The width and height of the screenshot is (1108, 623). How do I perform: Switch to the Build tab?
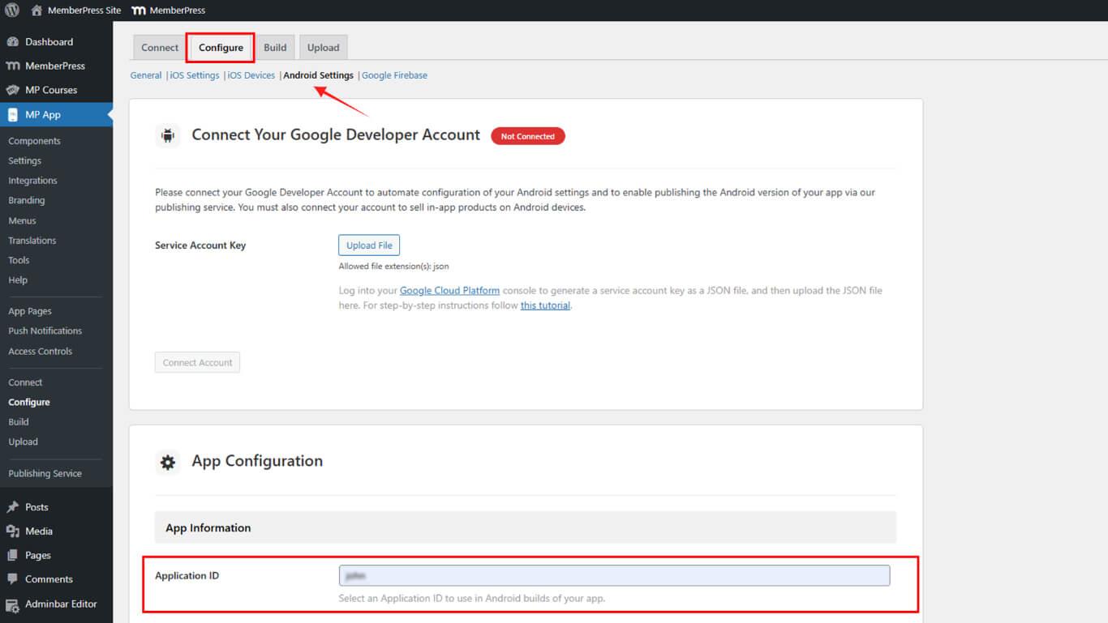(275, 47)
